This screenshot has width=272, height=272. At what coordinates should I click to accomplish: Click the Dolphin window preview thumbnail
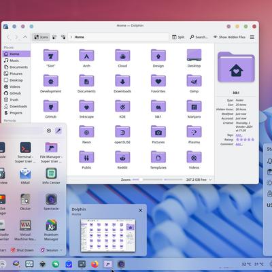point(108,235)
